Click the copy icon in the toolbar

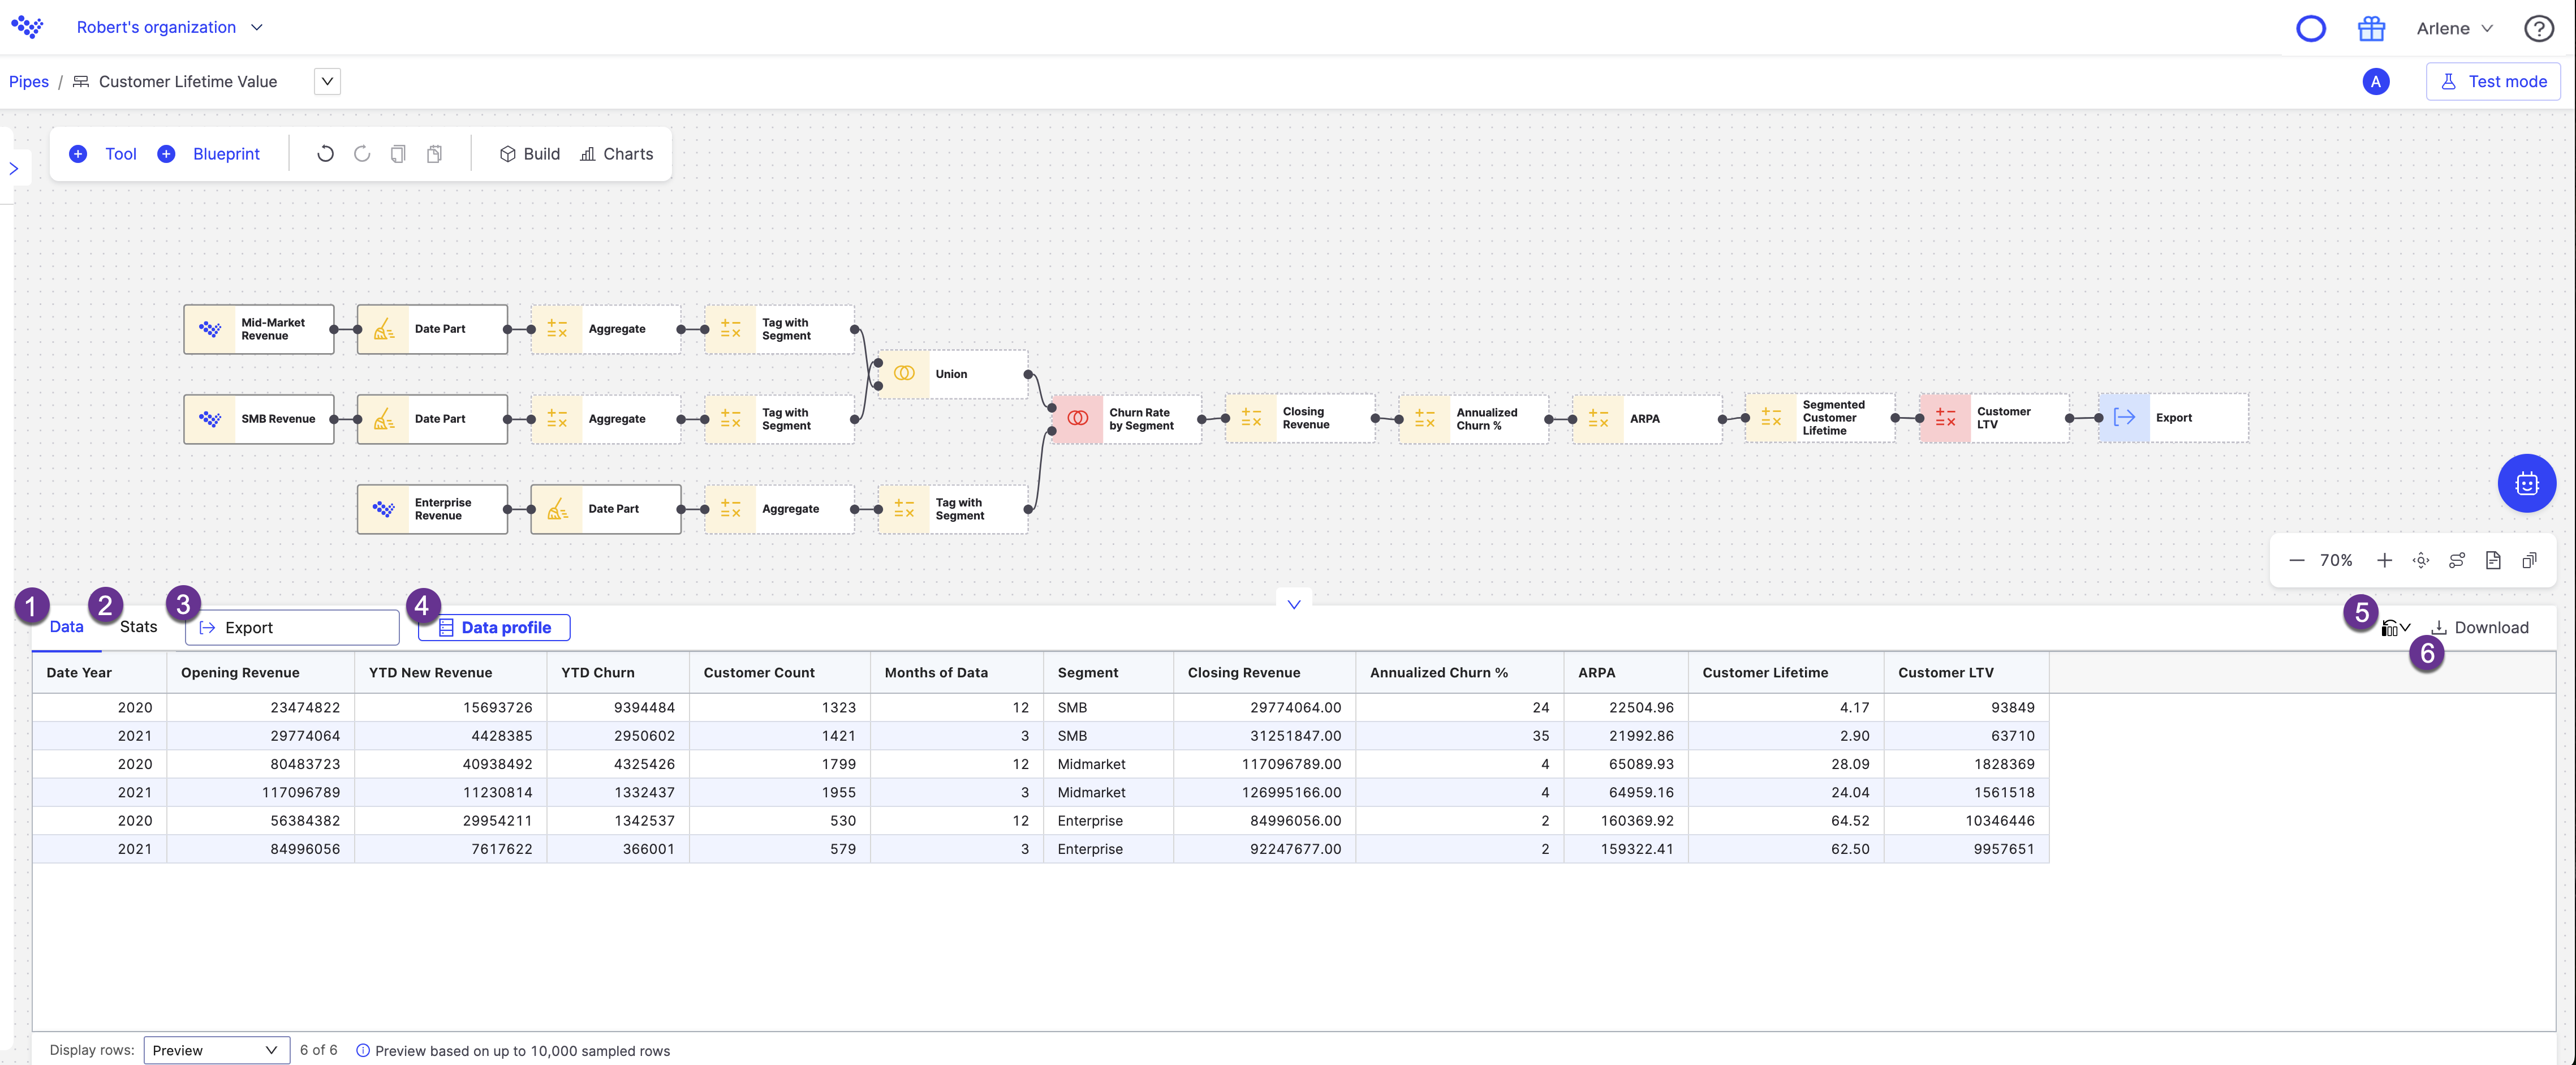tap(398, 154)
